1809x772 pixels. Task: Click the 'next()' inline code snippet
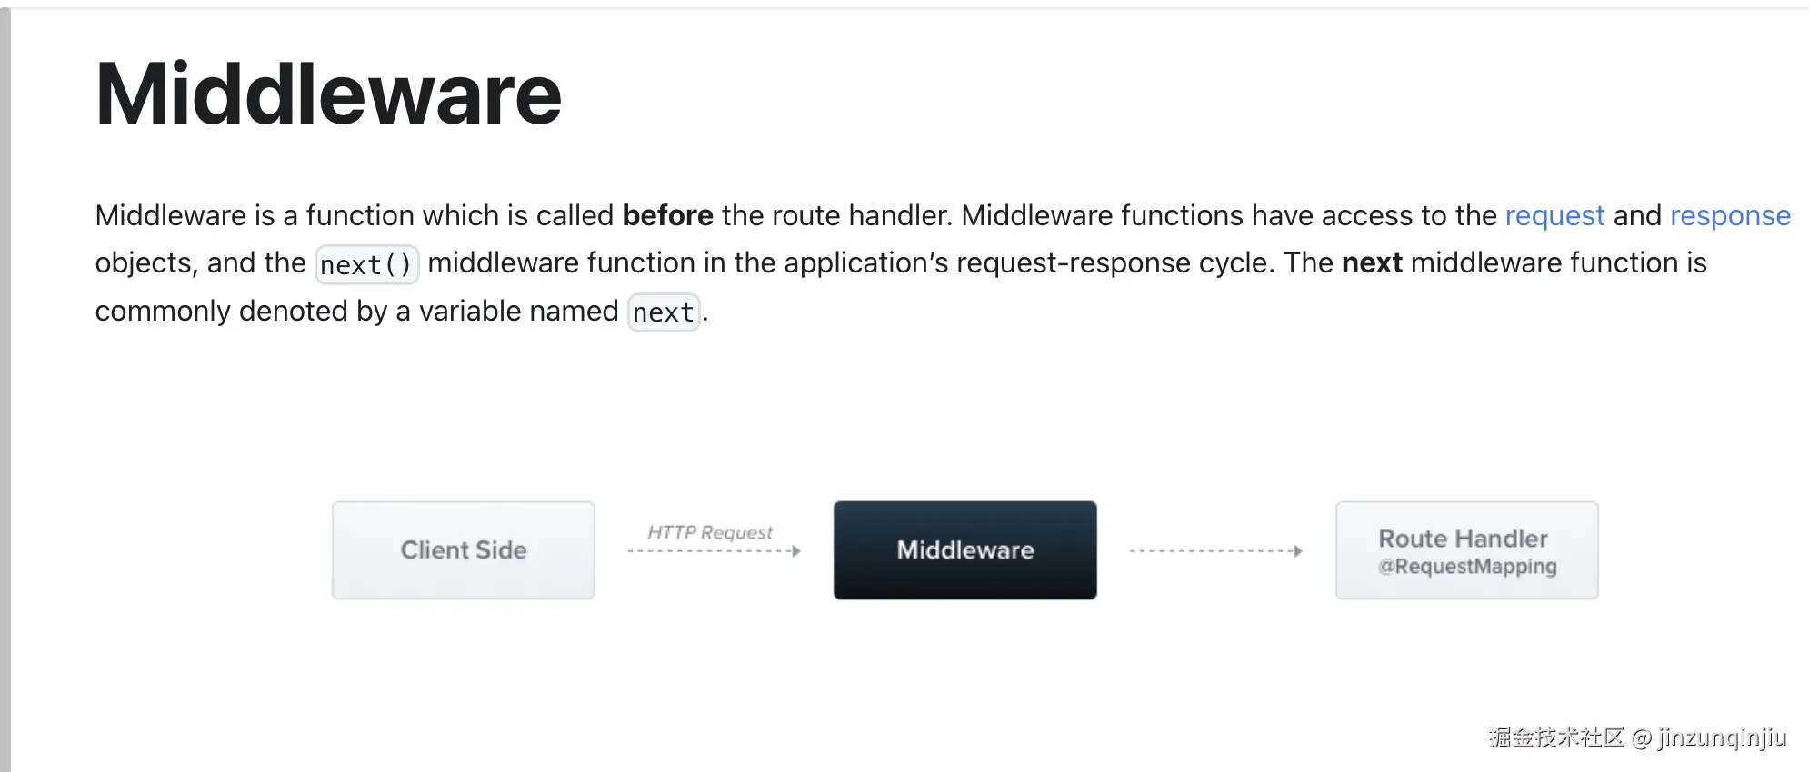point(366,264)
